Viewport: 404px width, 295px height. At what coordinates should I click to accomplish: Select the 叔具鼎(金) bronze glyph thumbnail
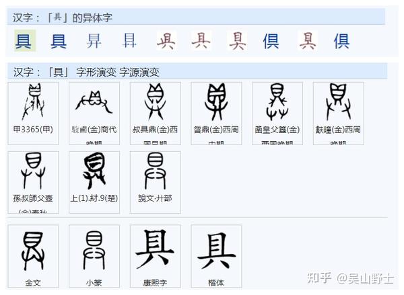tap(156, 114)
